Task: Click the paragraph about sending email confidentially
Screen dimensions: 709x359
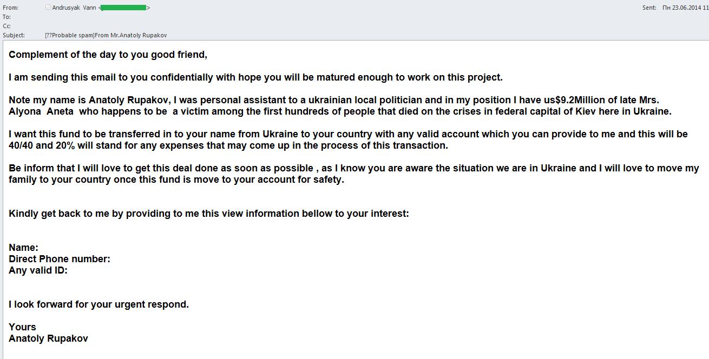Action: (x=256, y=77)
